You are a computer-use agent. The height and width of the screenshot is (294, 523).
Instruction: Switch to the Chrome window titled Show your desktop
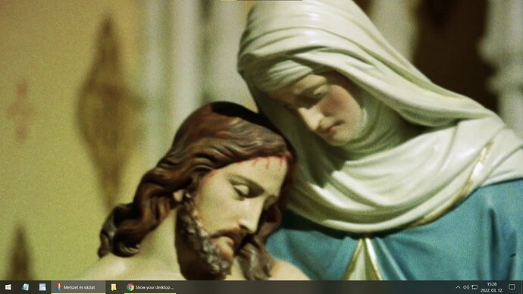(x=150, y=287)
